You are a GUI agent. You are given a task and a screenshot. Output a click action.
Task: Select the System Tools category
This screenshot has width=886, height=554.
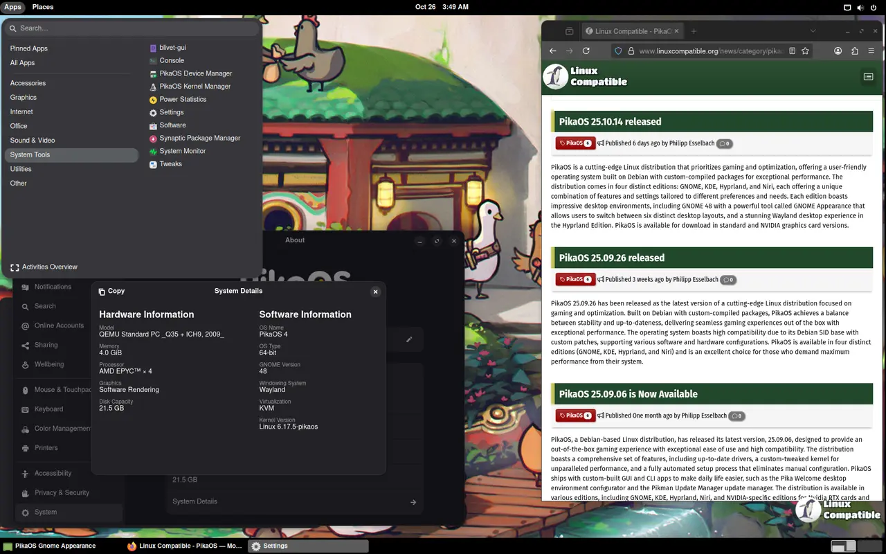tap(30, 154)
